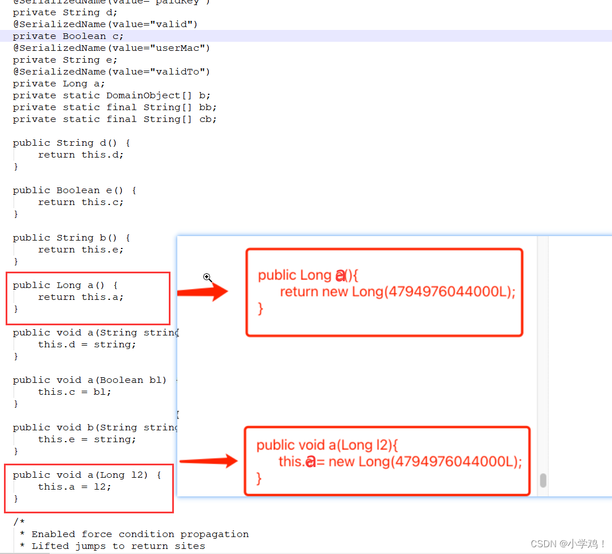Click the statement 'this.e = string;'

coord(86,439)
